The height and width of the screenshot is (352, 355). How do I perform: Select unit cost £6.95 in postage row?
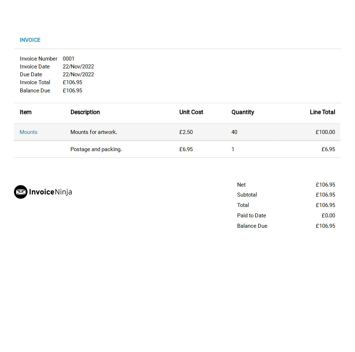(186, 149)
